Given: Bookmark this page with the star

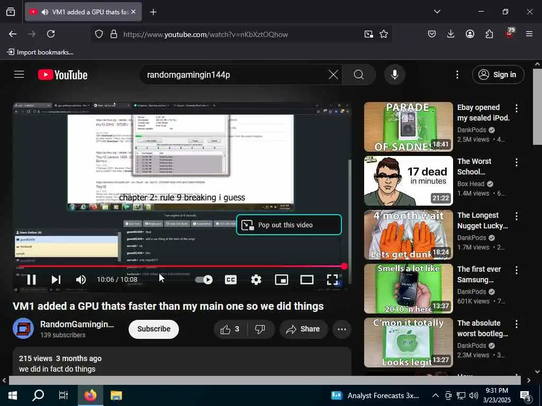Looking at the screenshot, I should pos(384,34).
